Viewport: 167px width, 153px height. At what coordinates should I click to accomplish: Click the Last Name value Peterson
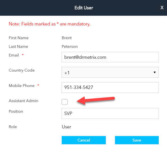coord(70,46)
